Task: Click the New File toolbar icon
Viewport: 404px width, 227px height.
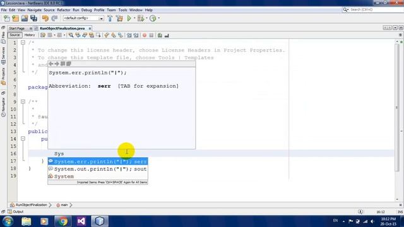Action: pos(7,18)
